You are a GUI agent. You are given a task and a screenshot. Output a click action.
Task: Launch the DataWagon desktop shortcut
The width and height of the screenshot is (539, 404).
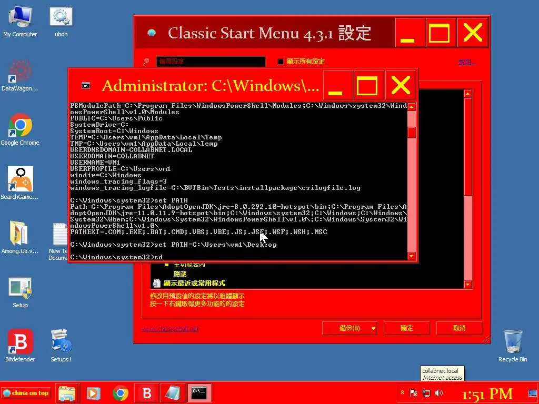(x=19, y=76)
